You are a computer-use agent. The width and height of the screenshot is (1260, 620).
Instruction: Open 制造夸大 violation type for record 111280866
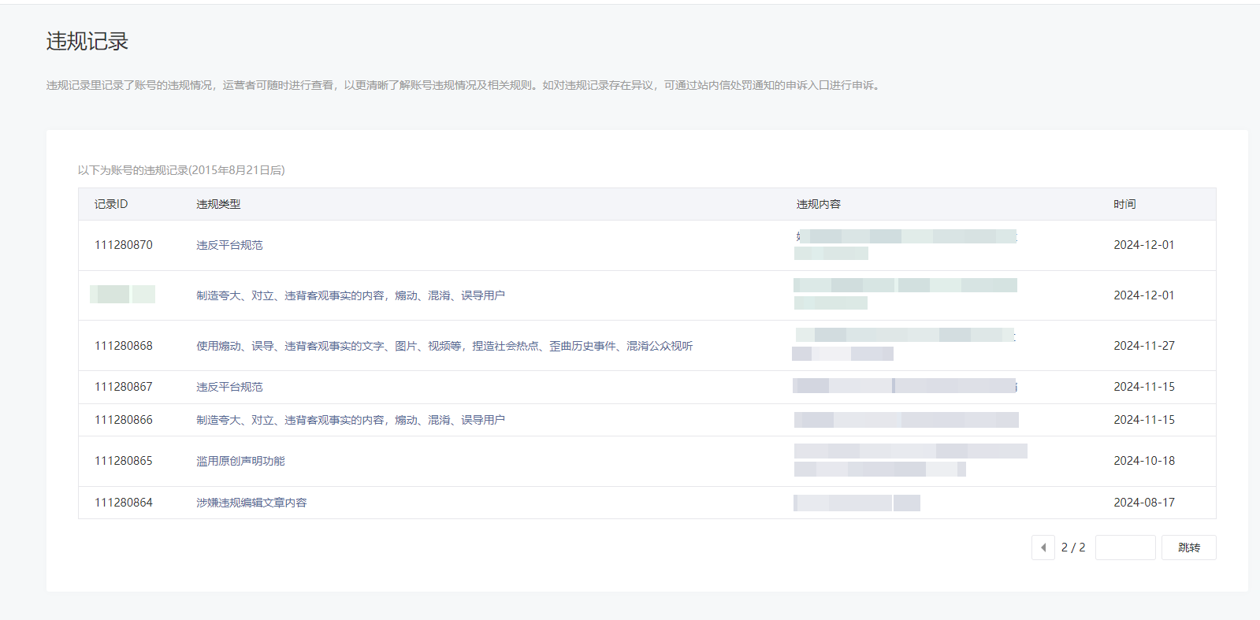[350, 420]
